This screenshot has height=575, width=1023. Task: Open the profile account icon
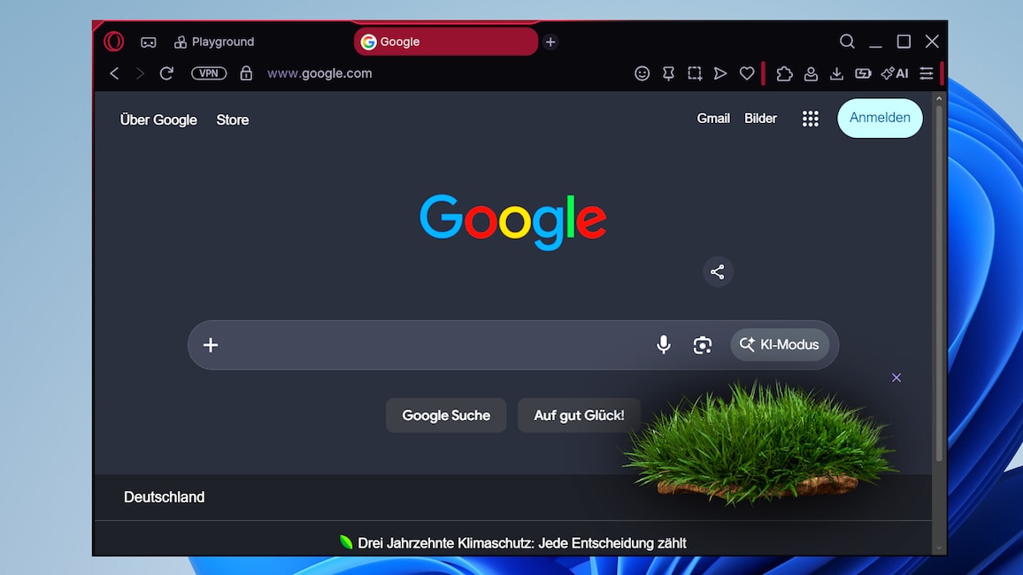tap(811, 73)
